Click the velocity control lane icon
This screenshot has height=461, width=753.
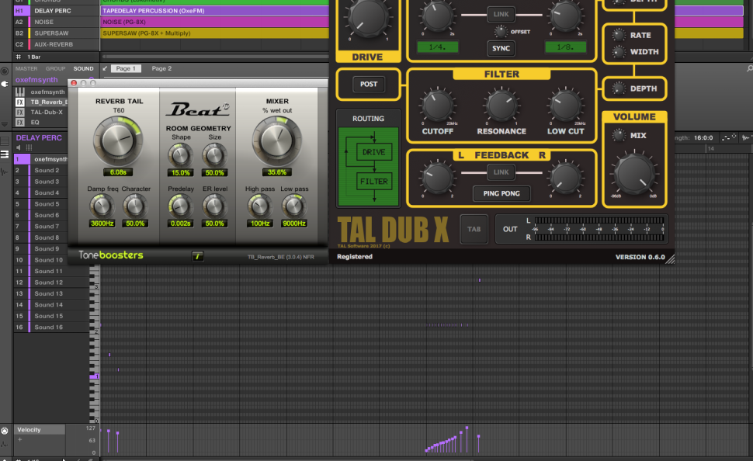point(5,431)
